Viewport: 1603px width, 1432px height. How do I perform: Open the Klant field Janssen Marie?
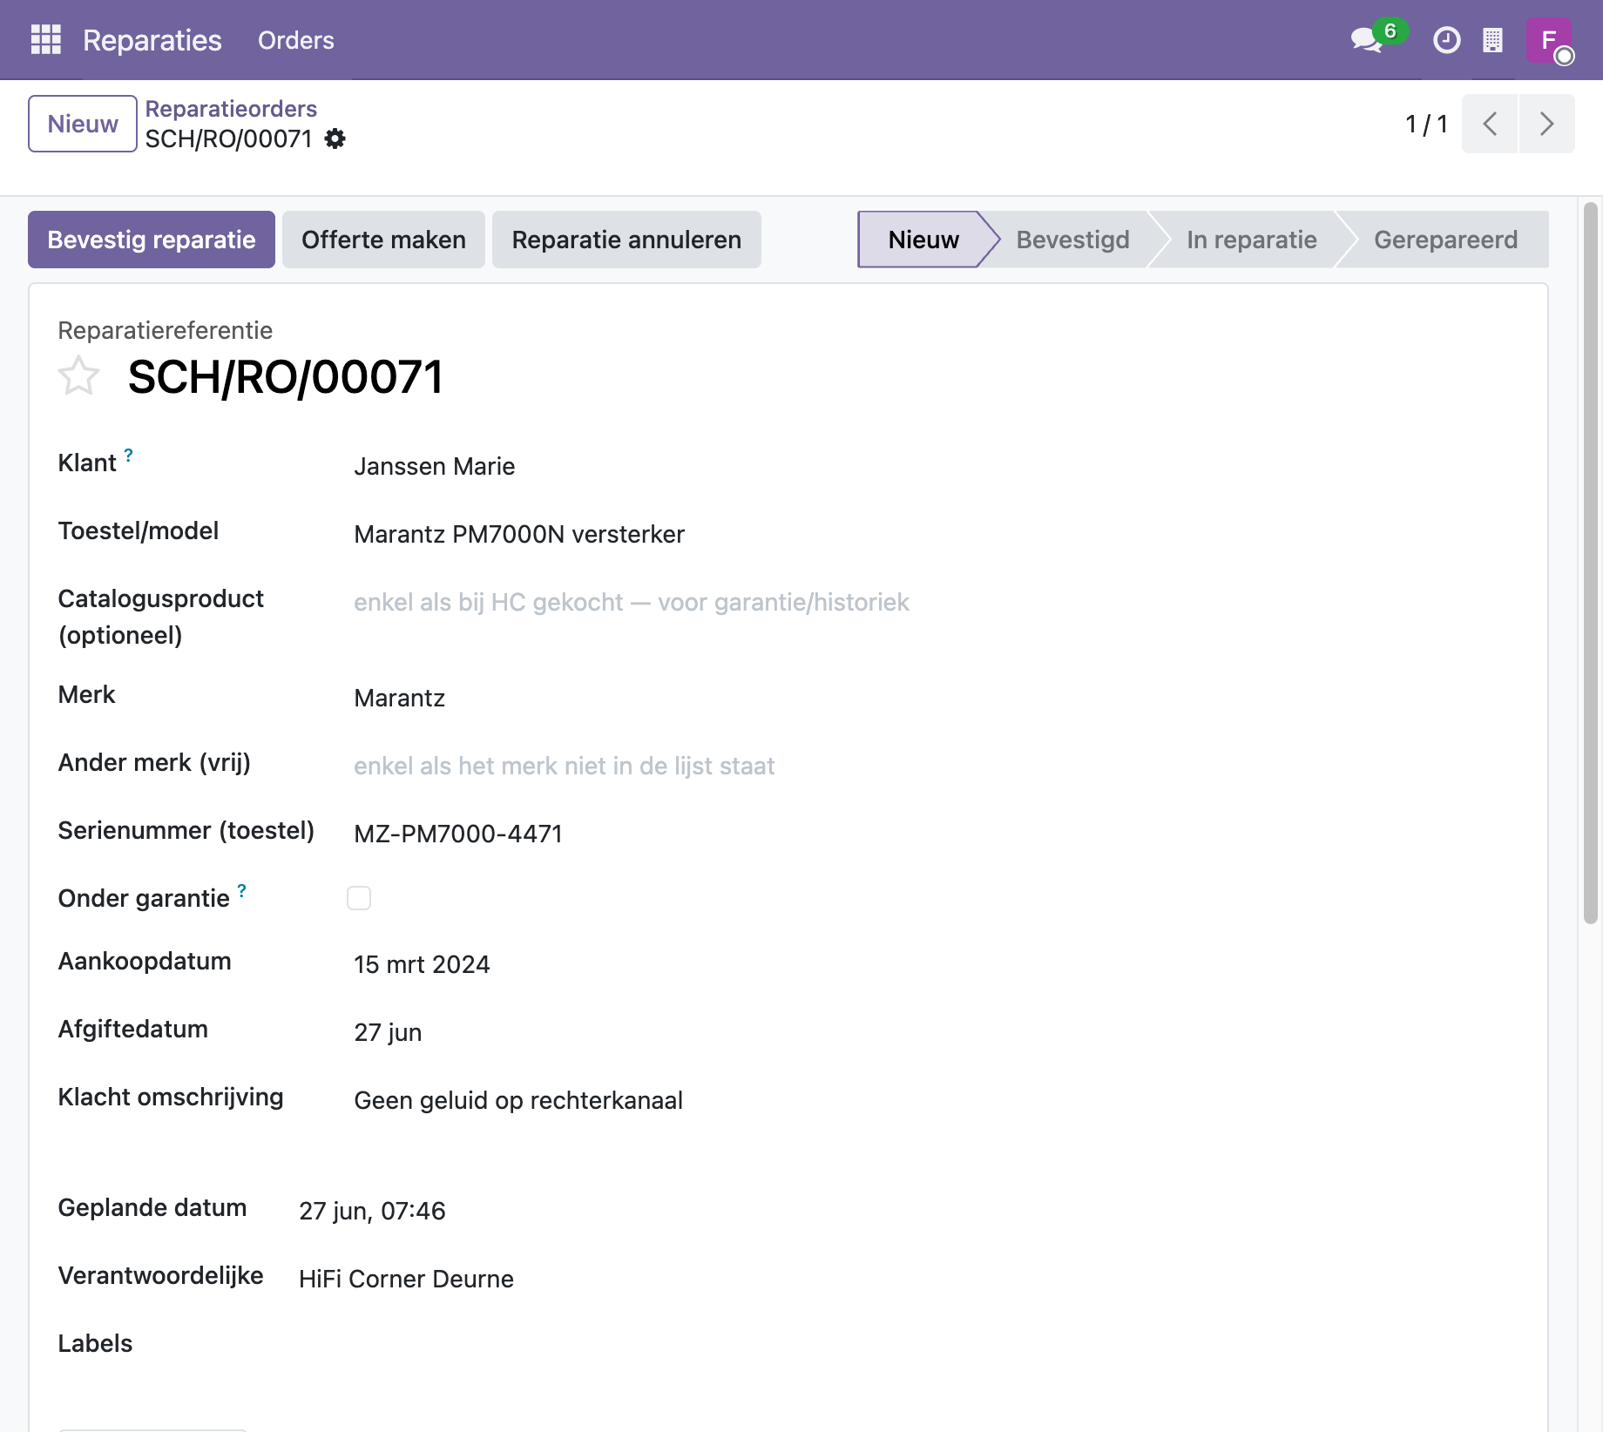pyautogui.click(x=932, y=466)
